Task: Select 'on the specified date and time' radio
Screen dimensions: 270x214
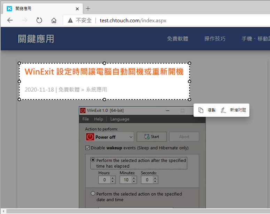Action: (x=93, y=193)
